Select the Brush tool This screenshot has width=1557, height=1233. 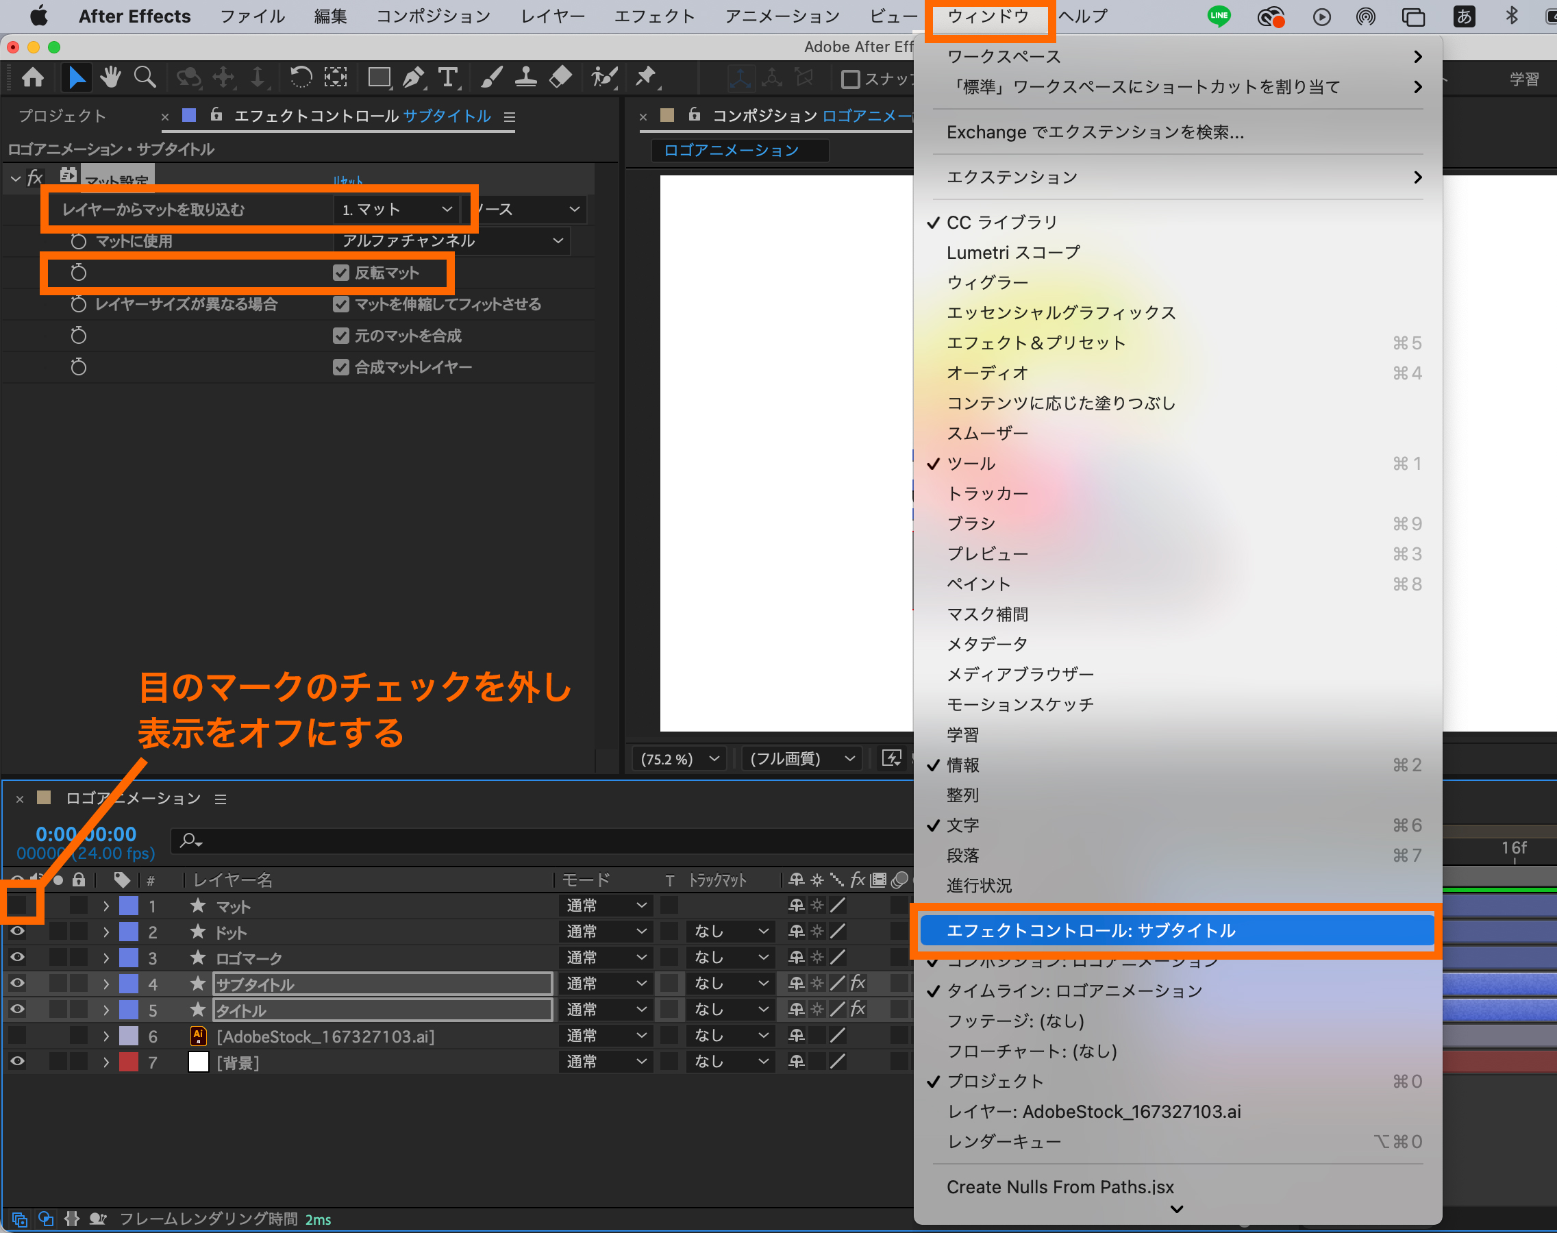(492, 77)
